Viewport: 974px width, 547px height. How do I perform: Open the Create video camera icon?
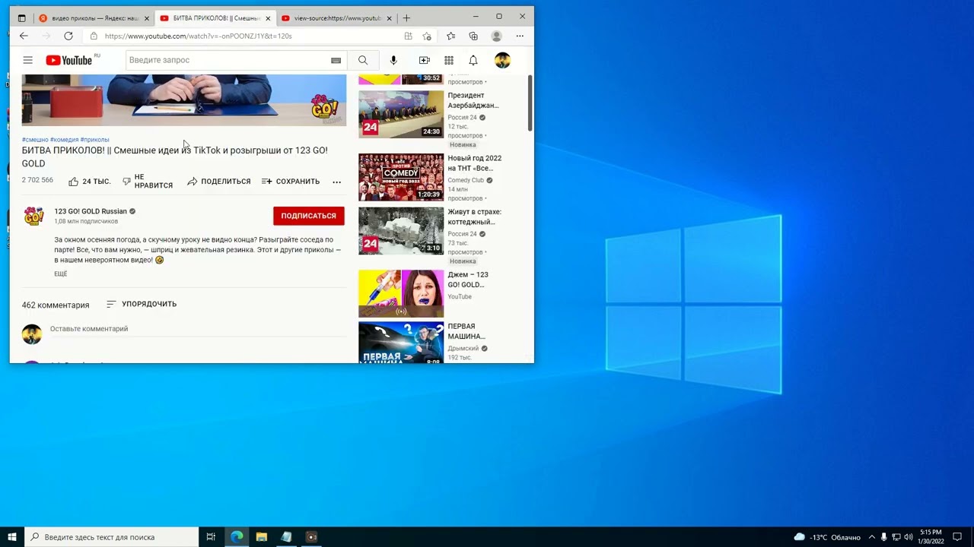[425, 60]
